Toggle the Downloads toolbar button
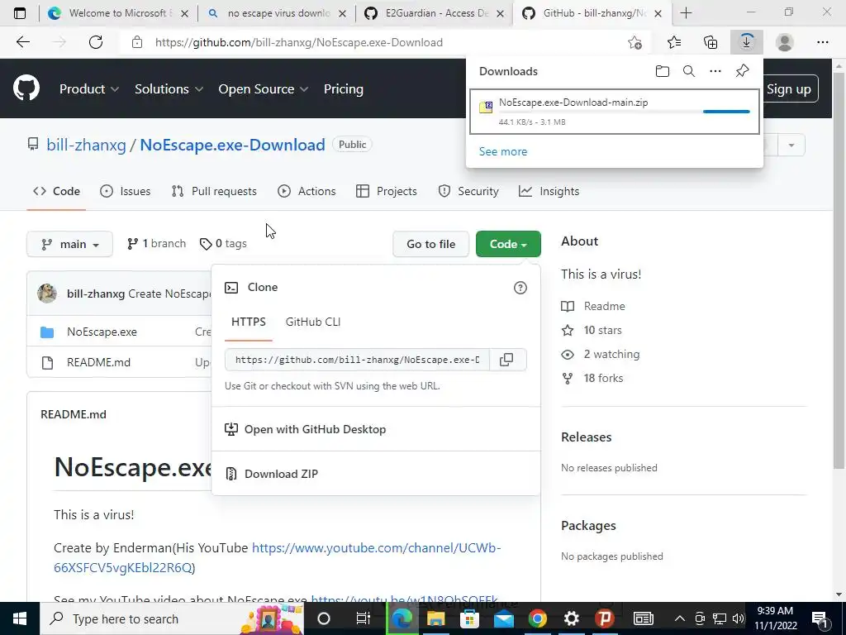This screenshot has width=846, height=635. (747, 42)
